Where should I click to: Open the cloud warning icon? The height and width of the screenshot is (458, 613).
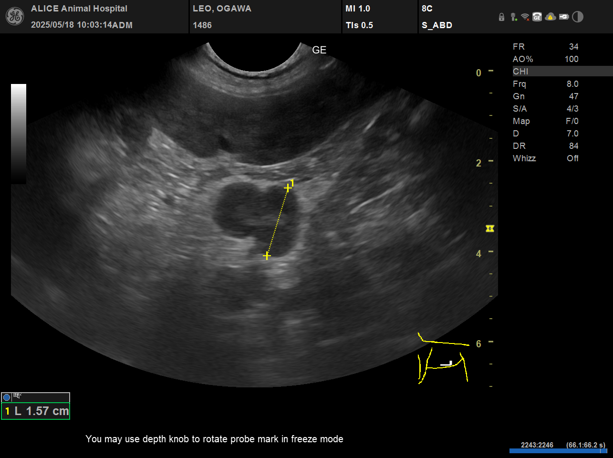550,17
